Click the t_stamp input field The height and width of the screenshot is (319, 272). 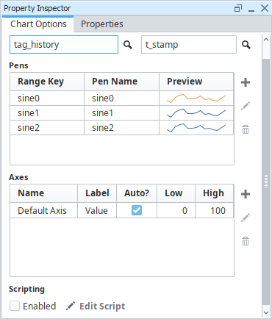point(189,45)
